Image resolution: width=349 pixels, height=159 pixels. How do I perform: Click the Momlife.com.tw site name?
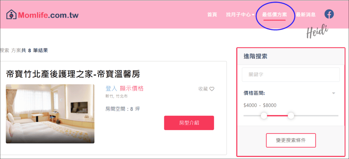[48, 15]
